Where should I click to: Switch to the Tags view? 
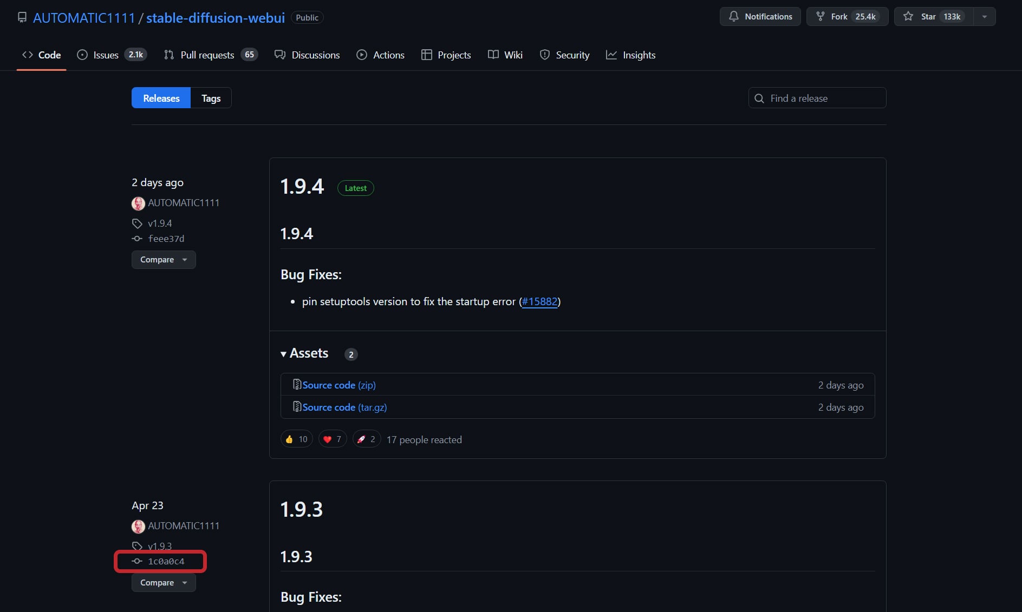point(211,98)
